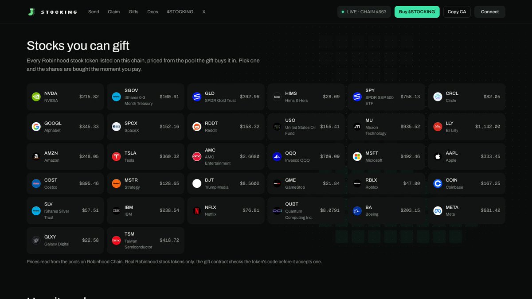This screenshot has height=299, width=532.
Task: Click the Eli Lilly logo icon
Action: pos(438,127)
